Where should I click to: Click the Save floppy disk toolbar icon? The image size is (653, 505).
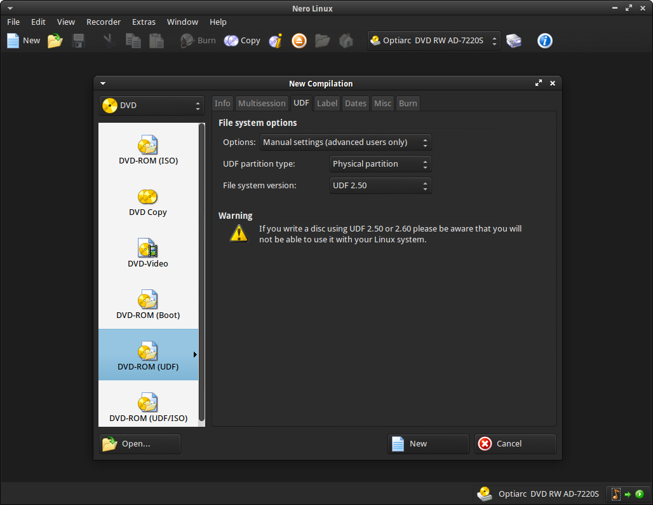point(78,41)
